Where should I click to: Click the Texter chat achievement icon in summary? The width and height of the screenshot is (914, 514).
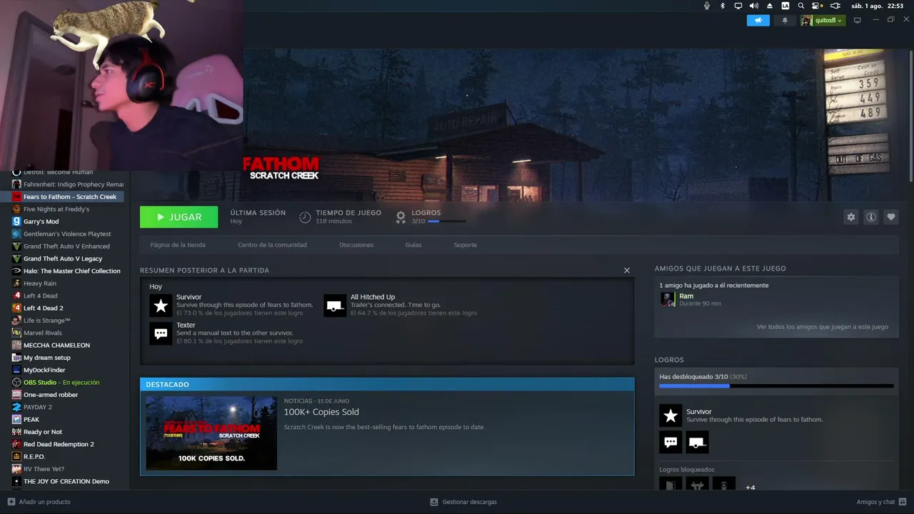pyautogui.click(x=161, y=333)
